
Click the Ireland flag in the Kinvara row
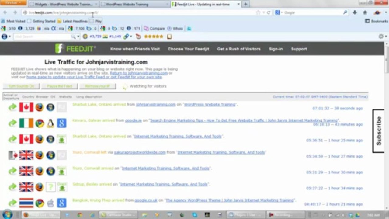click(26, 123)
